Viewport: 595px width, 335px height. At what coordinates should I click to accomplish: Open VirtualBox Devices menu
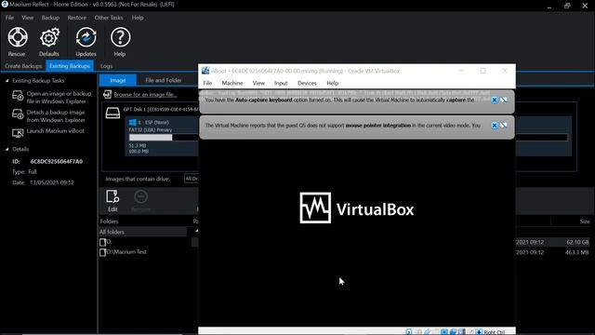point(307,83)
